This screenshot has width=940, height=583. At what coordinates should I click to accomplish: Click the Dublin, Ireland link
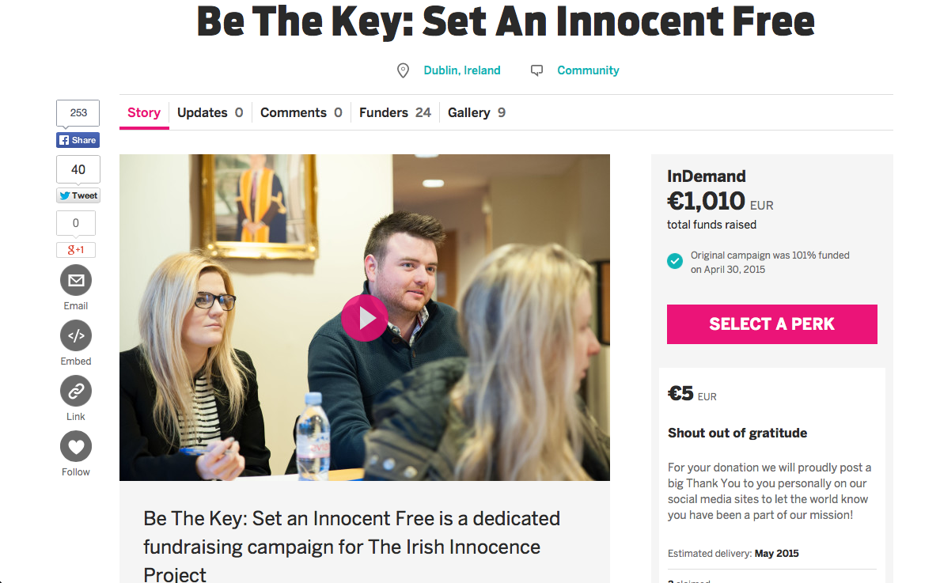(x=461, y=70)
